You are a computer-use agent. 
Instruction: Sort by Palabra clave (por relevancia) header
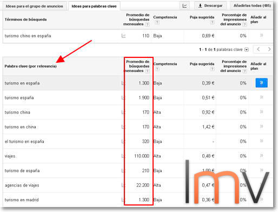pos(30,66)
